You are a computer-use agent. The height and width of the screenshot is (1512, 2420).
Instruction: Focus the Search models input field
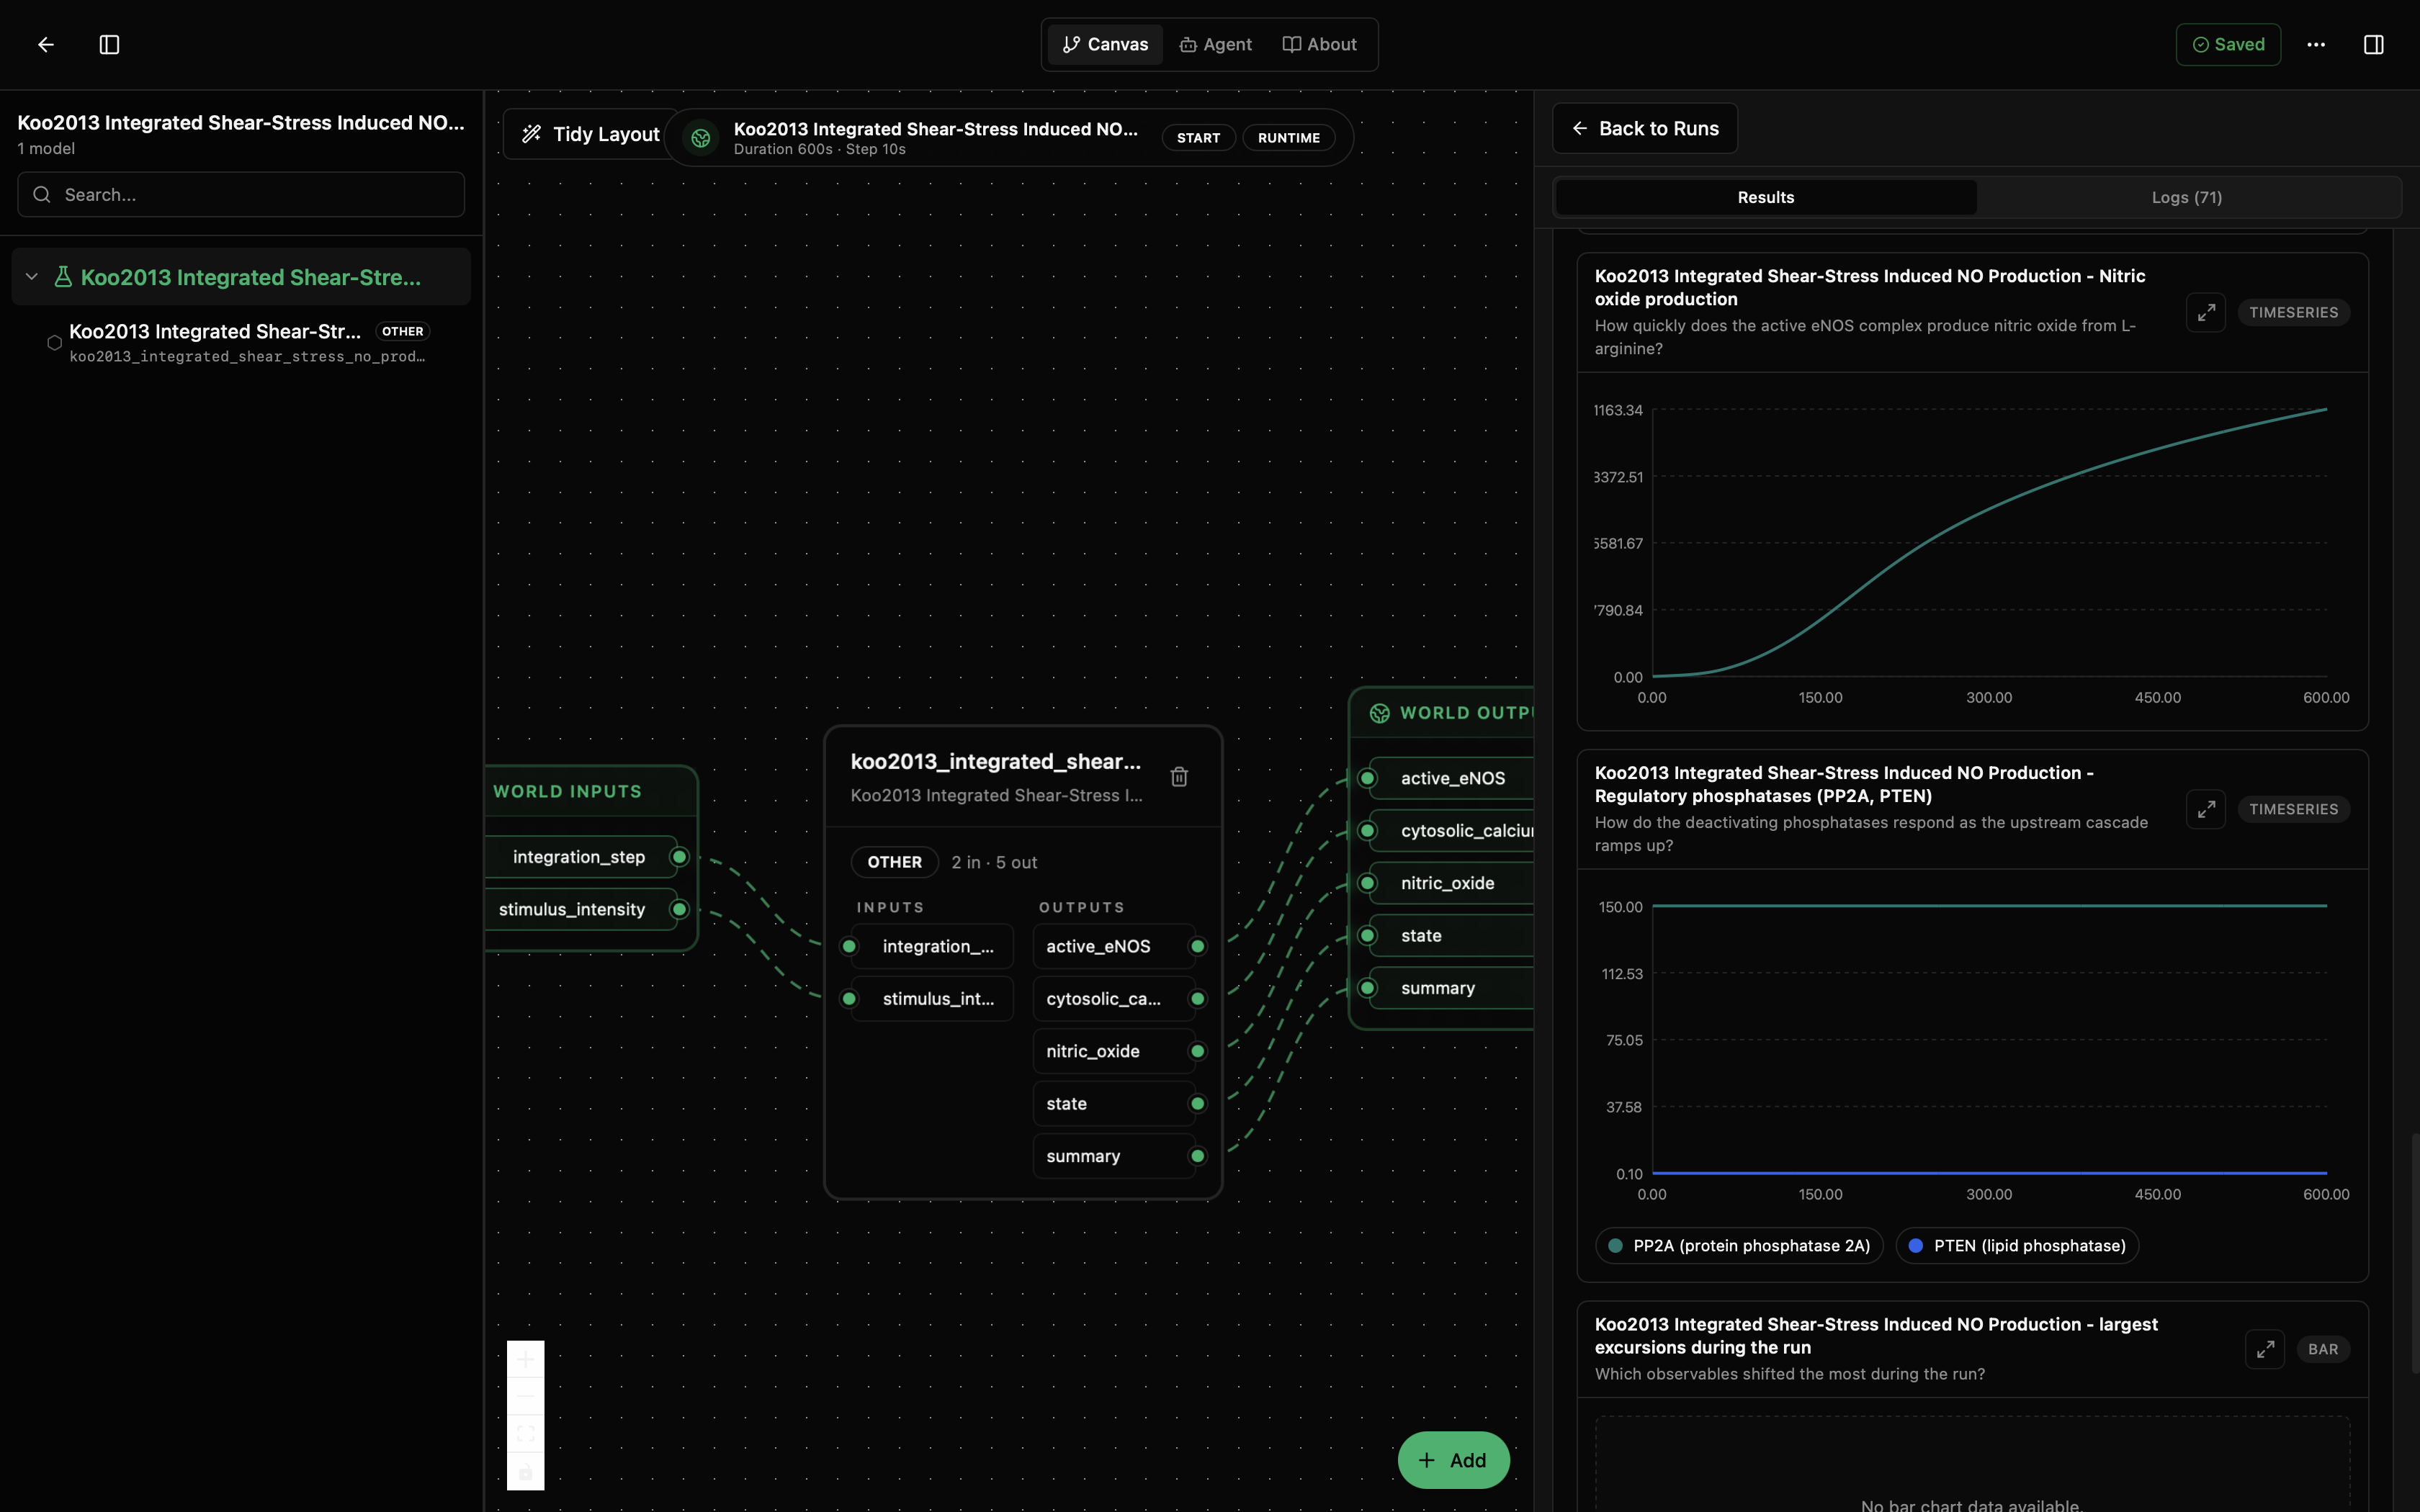[x=241, y=194]
